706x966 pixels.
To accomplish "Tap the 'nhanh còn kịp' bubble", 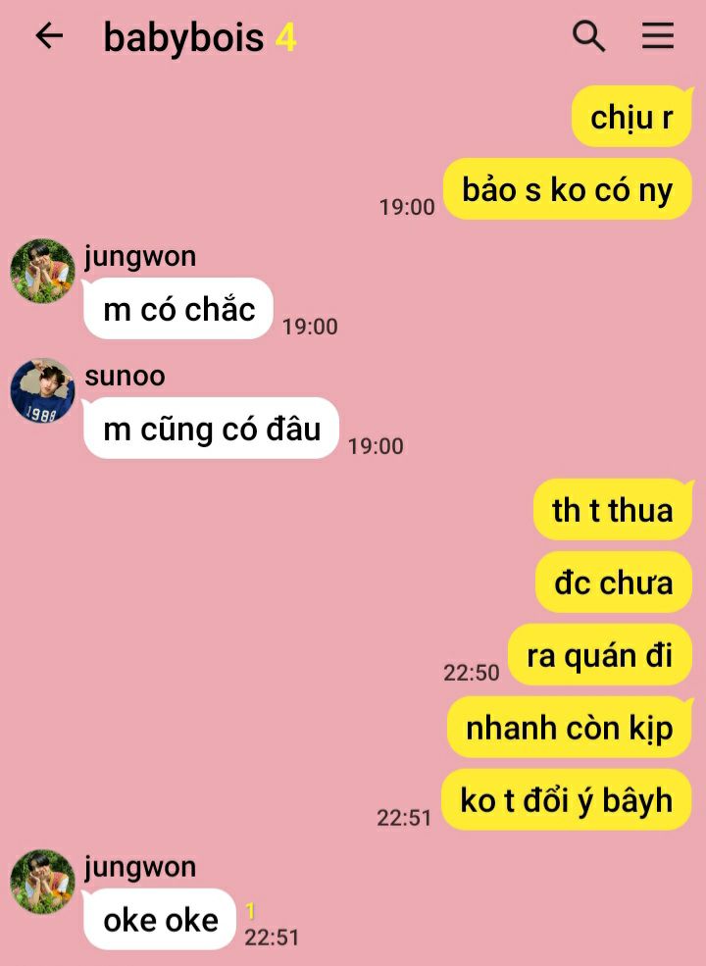I will (570, 728).
